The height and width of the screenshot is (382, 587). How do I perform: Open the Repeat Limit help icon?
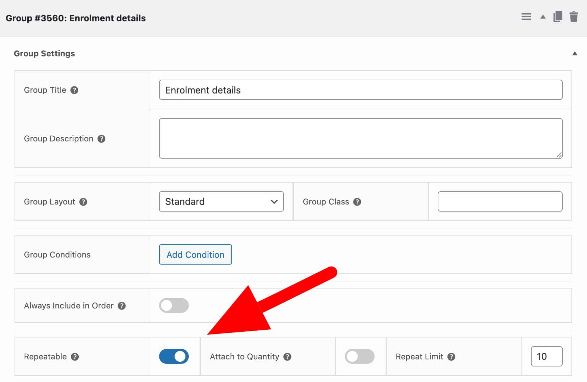(x=451, y=357)
